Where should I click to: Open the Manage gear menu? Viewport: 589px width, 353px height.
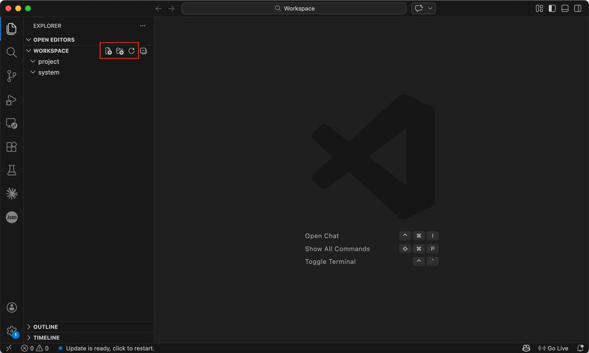pyautogui.click(x=11, y=331)
